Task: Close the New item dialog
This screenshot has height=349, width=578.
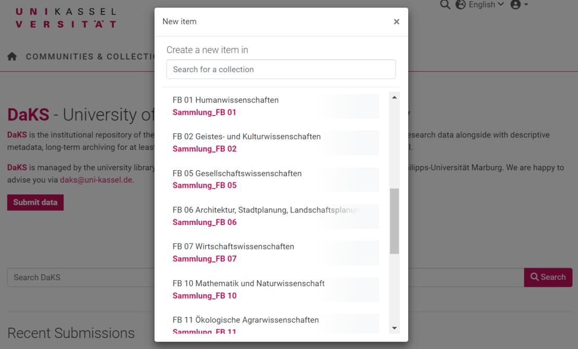Action: (x=396, y=22)
